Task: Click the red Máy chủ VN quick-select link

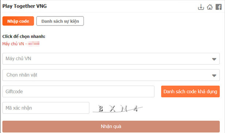Action: (x=21, y=44)
